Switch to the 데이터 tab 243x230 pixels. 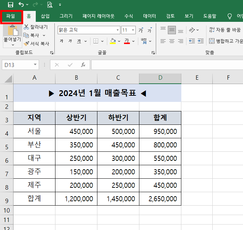click(x=150, y=16)
